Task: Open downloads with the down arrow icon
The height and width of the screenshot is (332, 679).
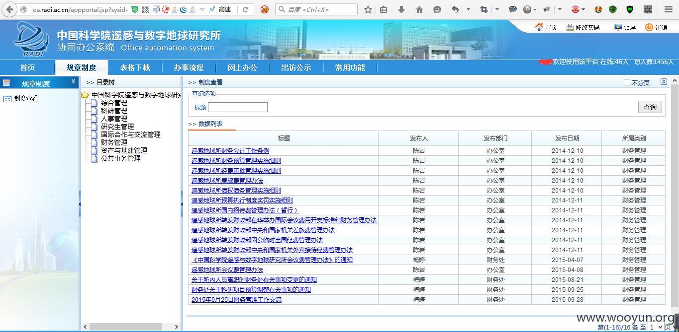Action: click(x=401, y=9)
